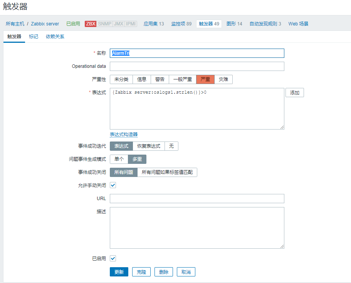Click the 添加 button beside expression
Viewport: 351px width, 283px height.
295,93
